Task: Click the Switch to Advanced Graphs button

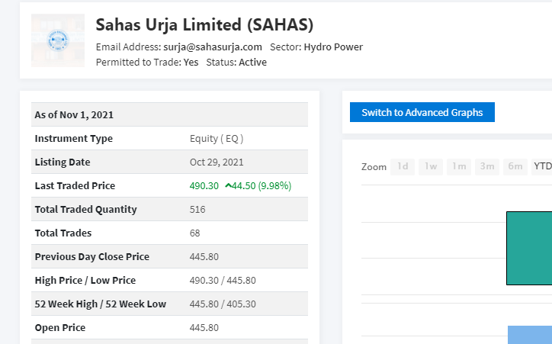Action: click(422, 112)
